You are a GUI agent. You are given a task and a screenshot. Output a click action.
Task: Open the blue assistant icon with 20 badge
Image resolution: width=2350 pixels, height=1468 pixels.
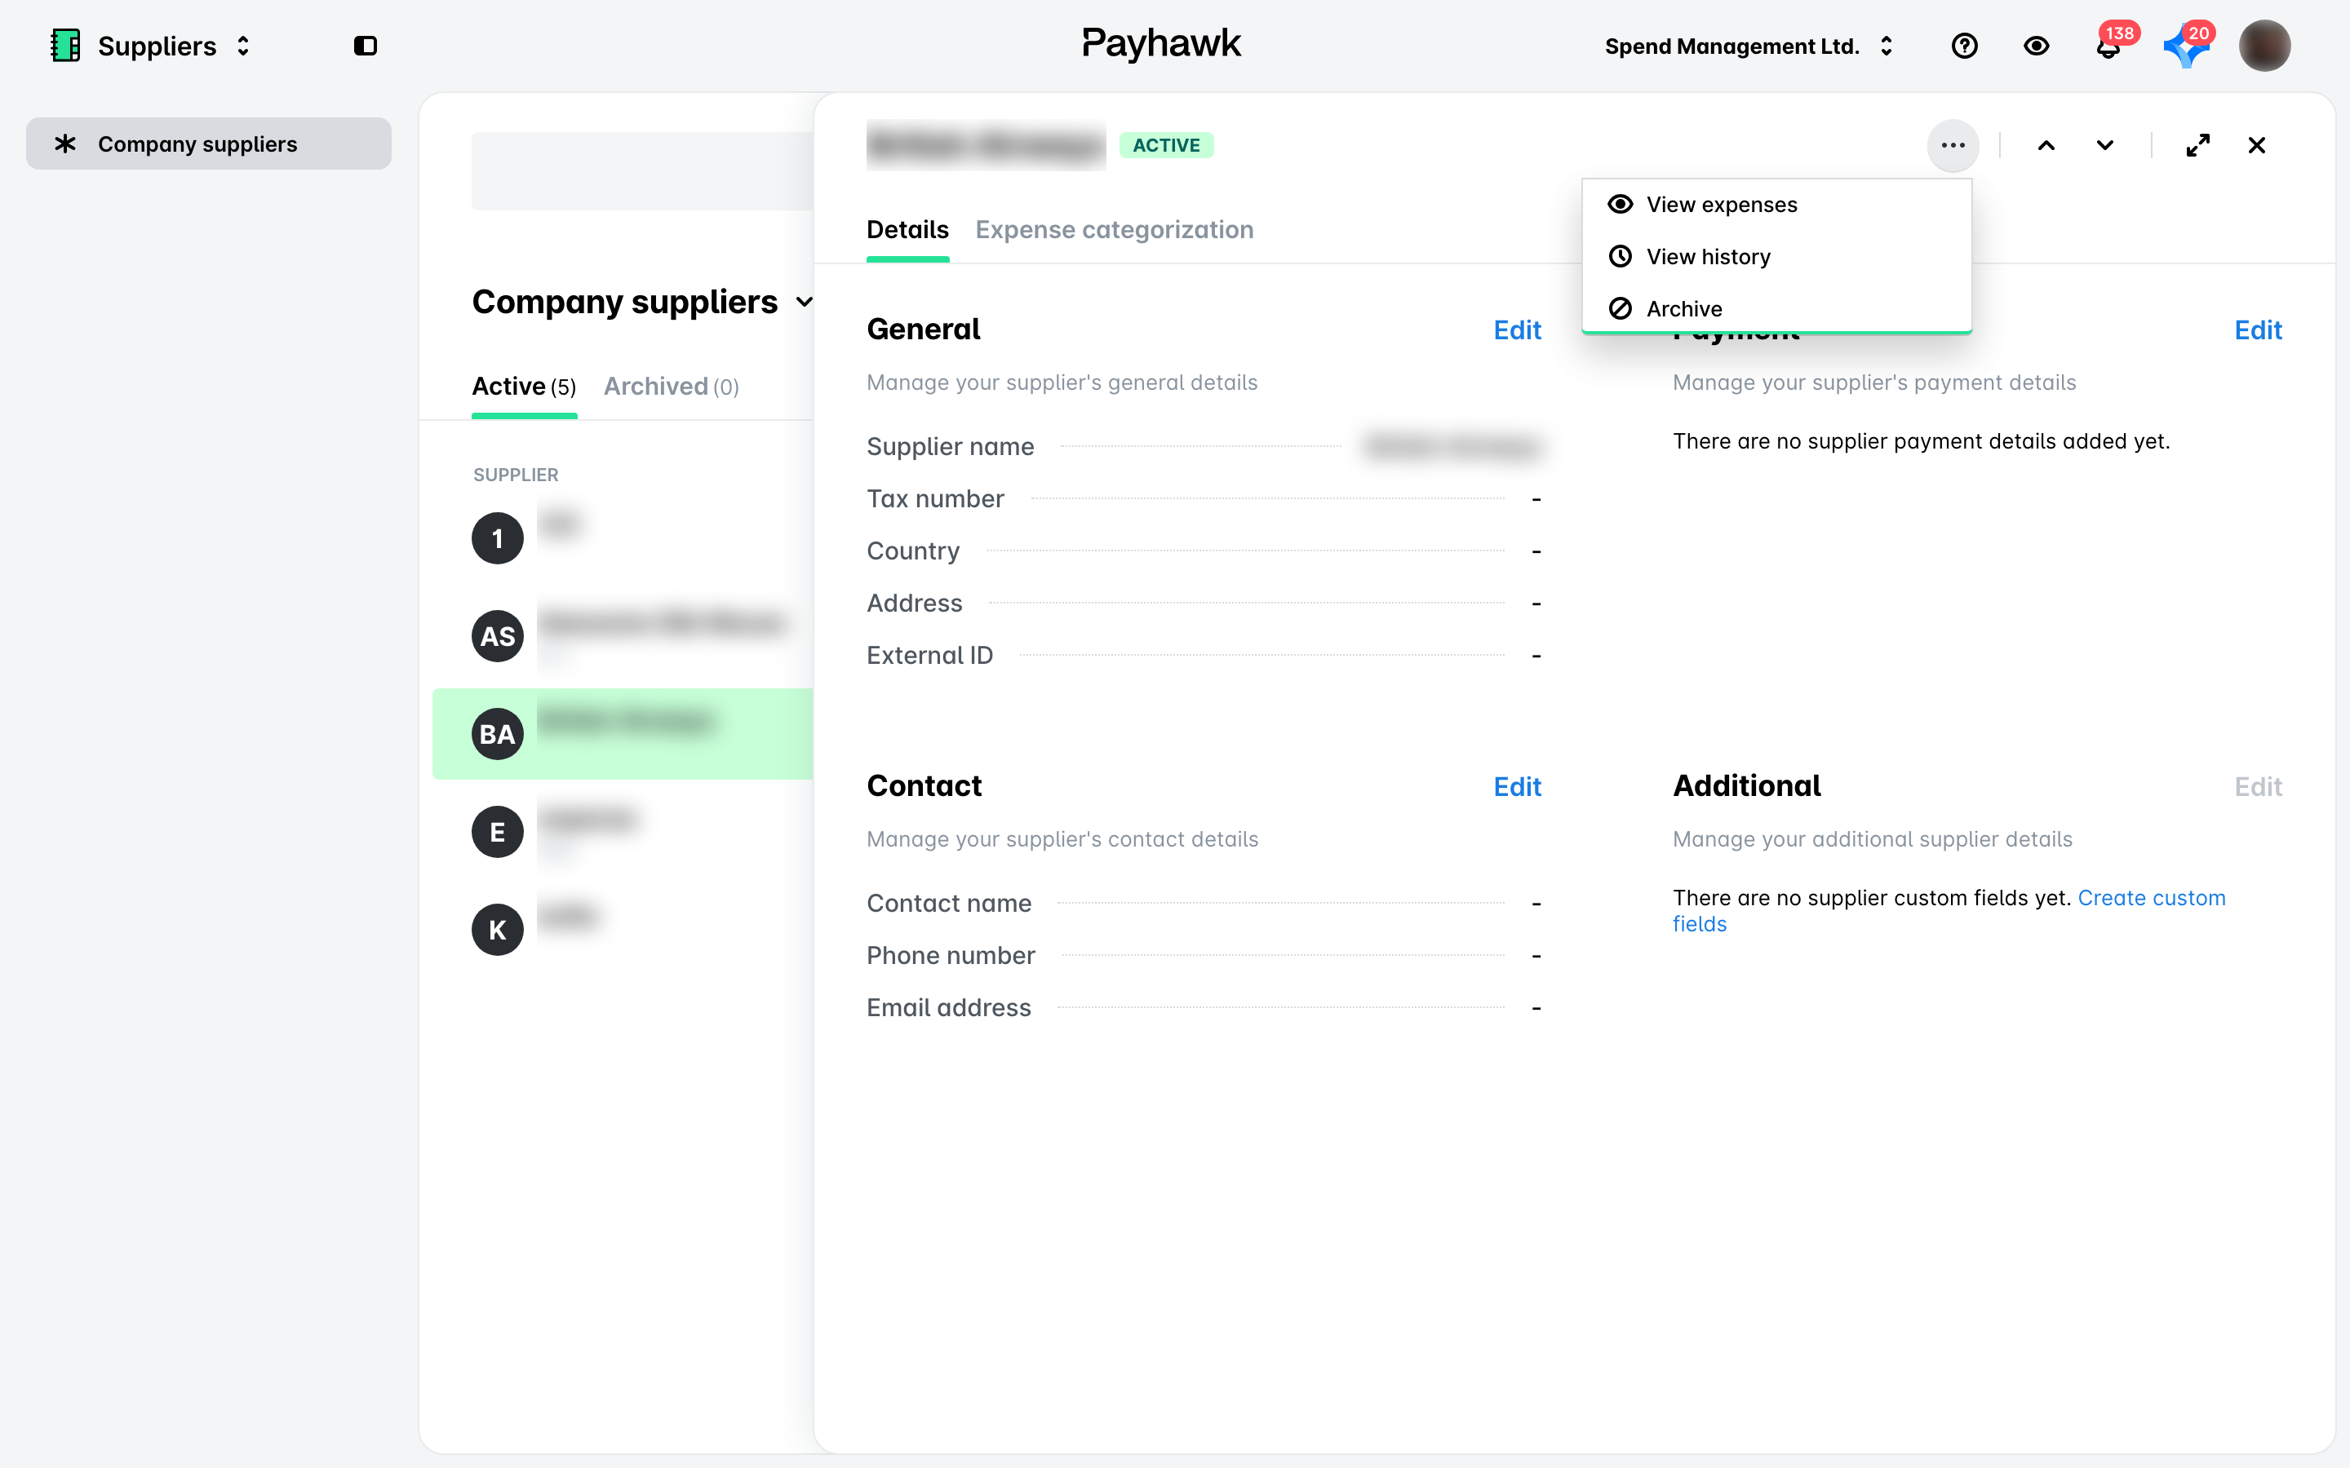(x=2185, y=46)
